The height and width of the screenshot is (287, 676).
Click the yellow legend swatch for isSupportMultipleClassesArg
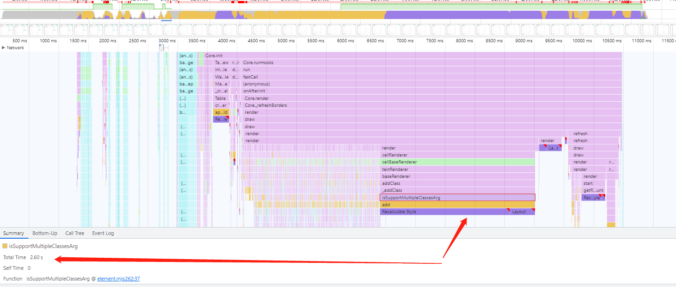coord(4,246)
